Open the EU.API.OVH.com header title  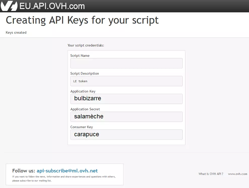(52, 6)
